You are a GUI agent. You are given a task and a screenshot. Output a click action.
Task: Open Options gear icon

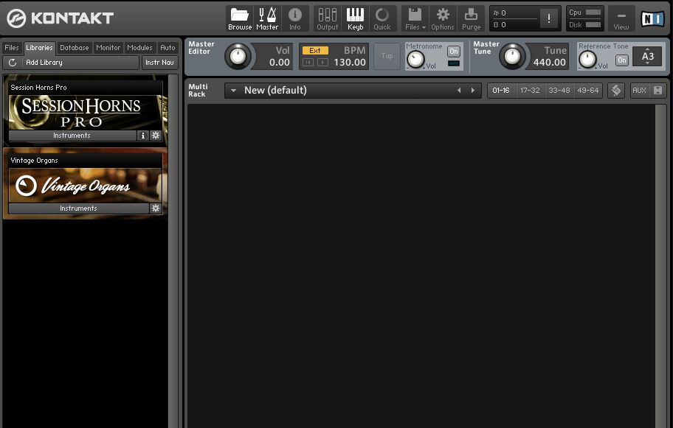coord(443,19)
